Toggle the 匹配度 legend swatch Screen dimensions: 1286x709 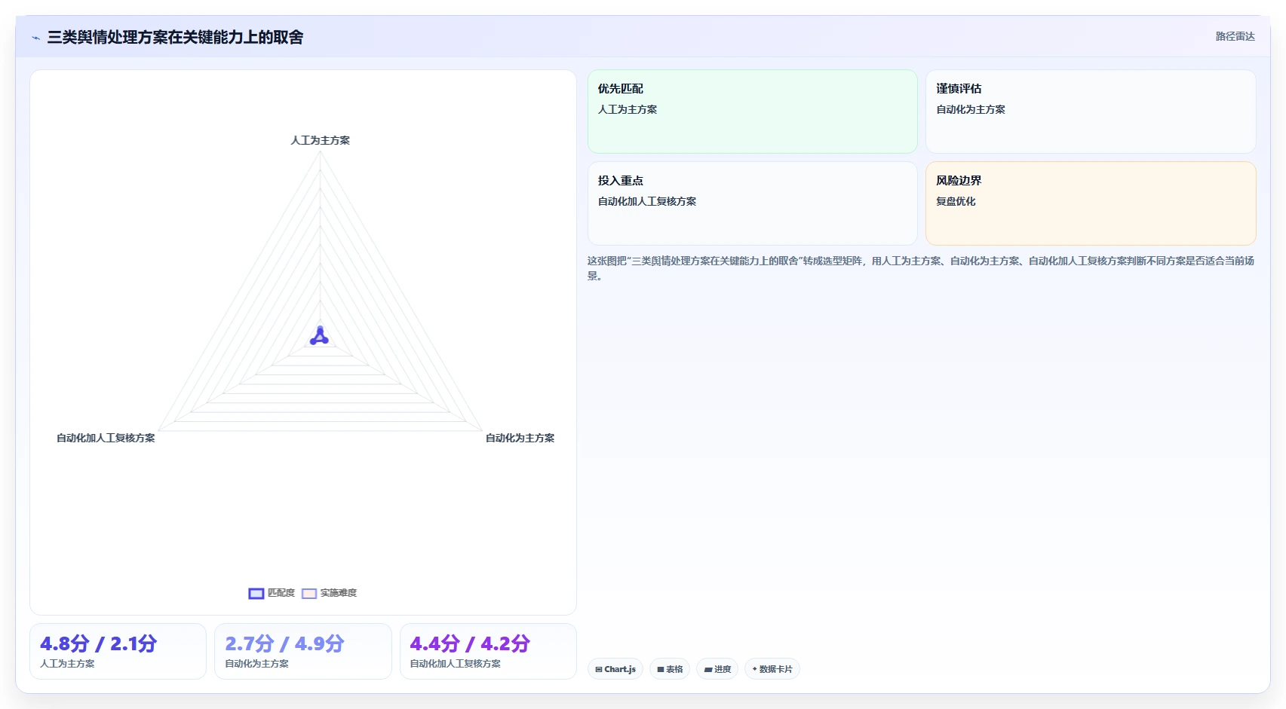coord(256,594)
